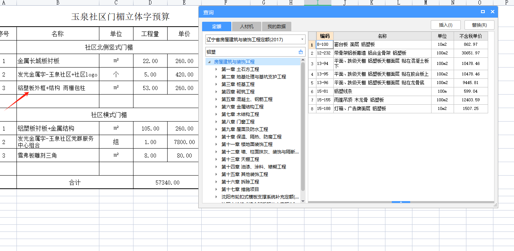Select spreadsheet column header D
This screenshot has height=251, width=514.
pyautogui.click(x=150, y=3)
